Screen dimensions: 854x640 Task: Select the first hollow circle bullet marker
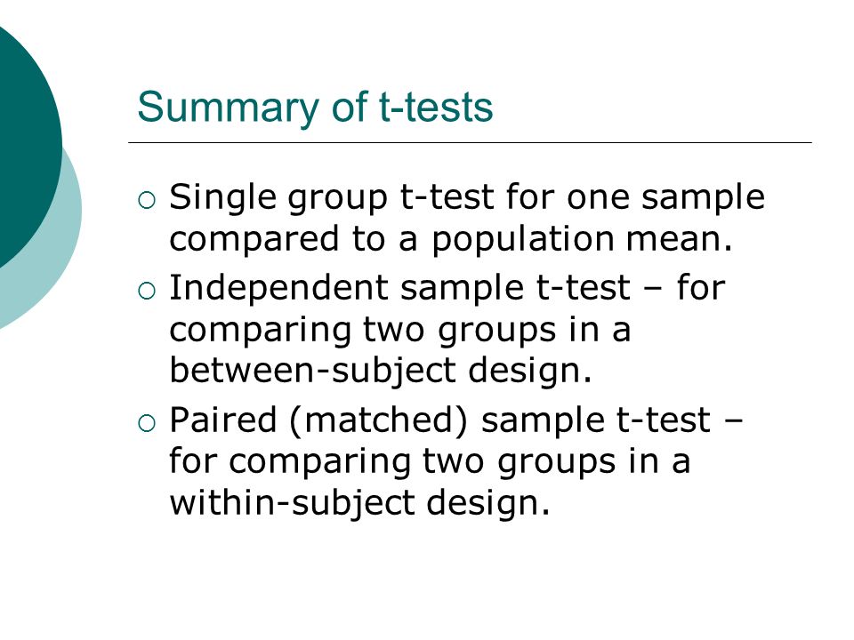[x=147, y=201]
